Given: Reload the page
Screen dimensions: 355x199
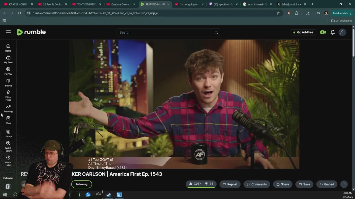Looking at the screenshot, I should pyautogui.click(x=19, y=13).
